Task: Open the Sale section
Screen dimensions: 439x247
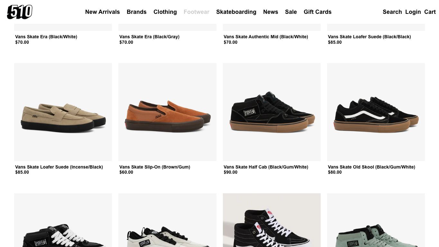Action: tap(291, 12)
